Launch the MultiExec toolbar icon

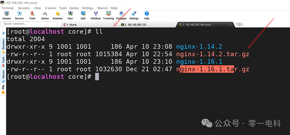point(96,16)
